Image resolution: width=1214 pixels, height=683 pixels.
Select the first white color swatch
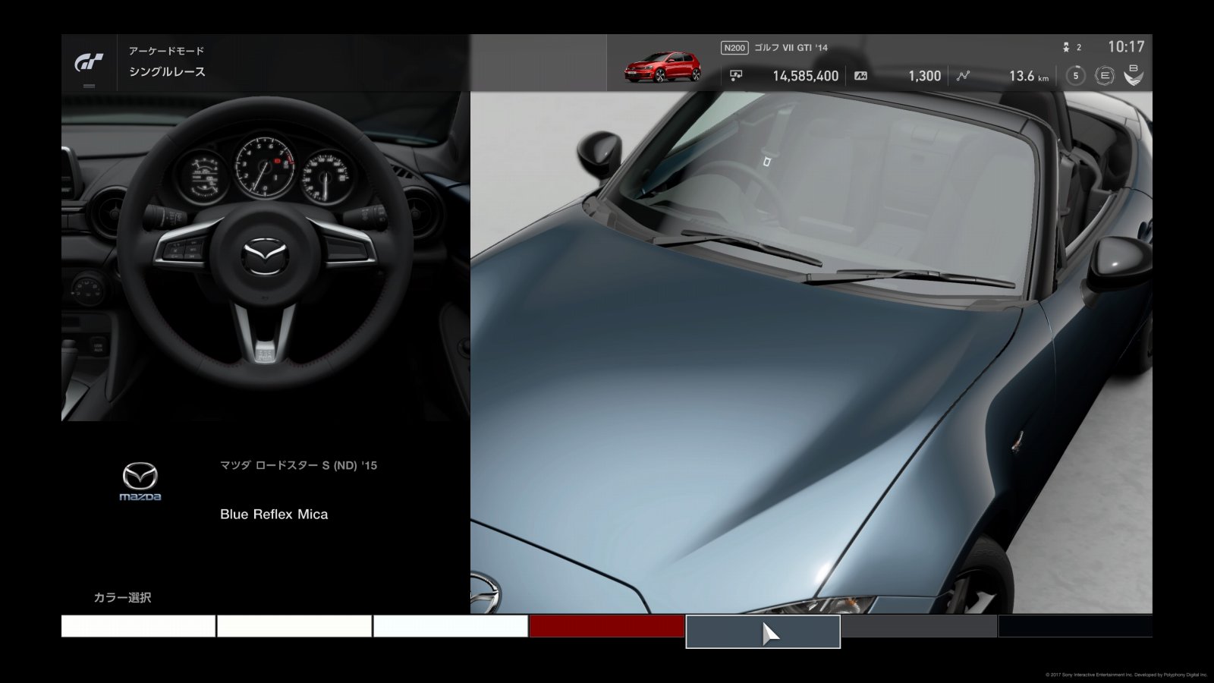tap(138, 626)
